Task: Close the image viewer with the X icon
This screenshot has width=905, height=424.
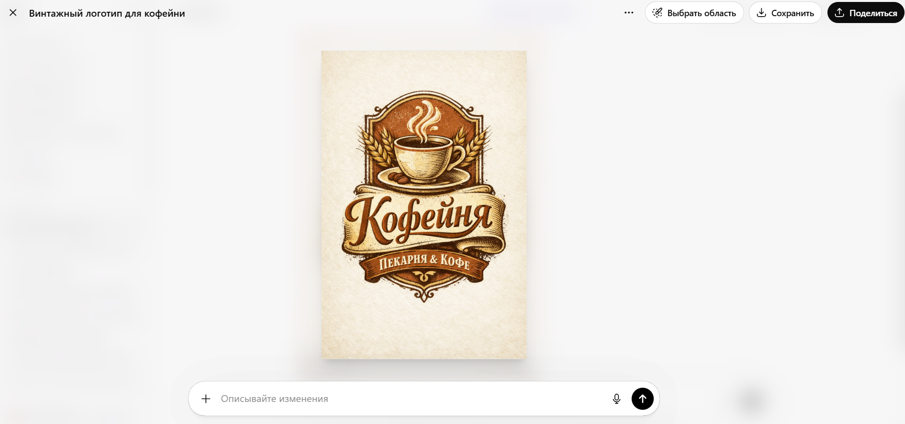Action: [x=13, y=13]
